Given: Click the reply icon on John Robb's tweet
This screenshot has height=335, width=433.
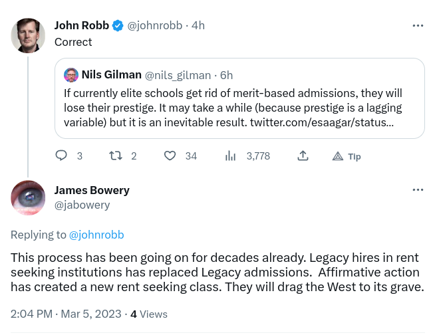Looking at the screenshot, I should coord(61,156).
